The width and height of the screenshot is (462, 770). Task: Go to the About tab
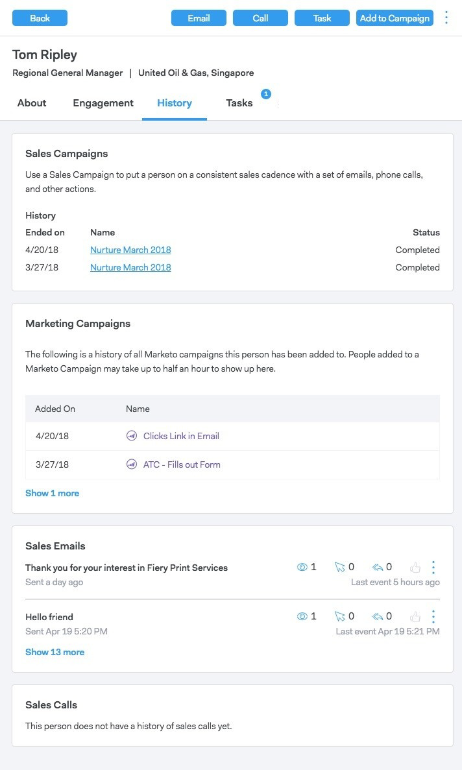(x=32, y=102)
